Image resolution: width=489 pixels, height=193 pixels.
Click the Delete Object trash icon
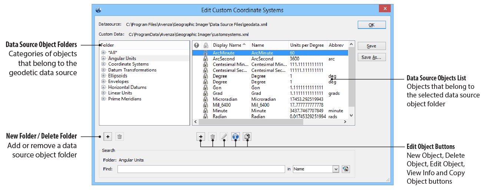(x=212, y=137)
